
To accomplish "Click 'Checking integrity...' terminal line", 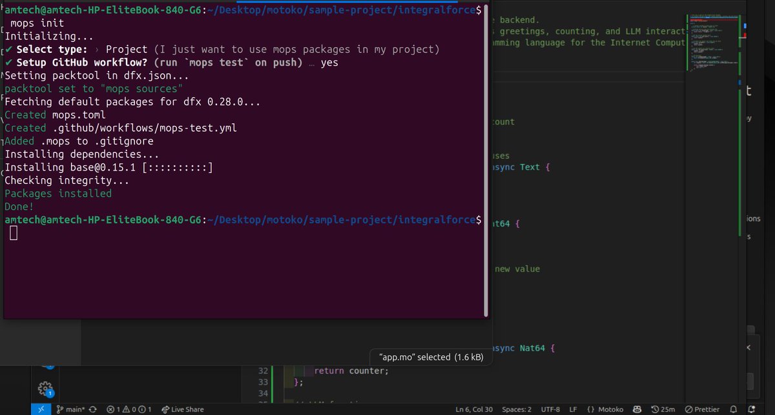I will tap(67, 180).
